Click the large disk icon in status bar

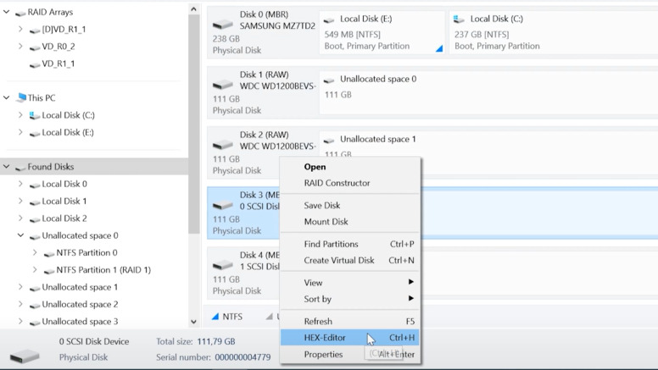[x=25, y=356]
